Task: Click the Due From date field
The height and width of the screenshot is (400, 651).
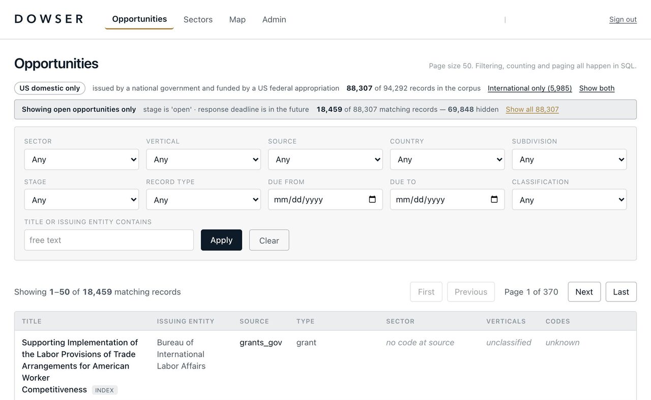Action: (x=325, y=199)
